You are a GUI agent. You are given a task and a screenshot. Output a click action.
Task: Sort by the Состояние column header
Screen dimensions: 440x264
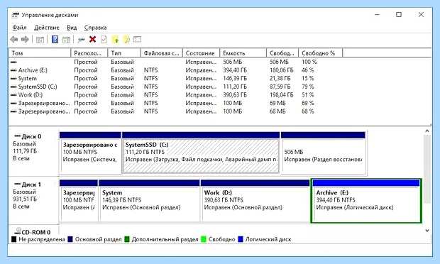(x=202, y=53)
